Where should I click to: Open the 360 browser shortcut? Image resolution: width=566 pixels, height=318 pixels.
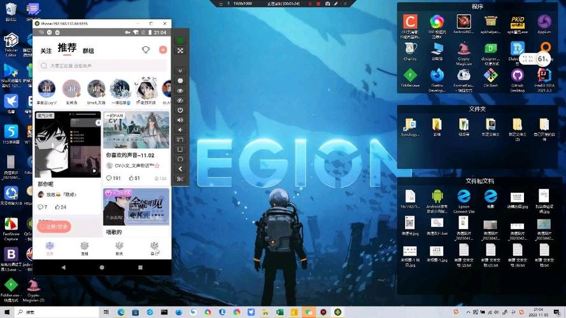click(437, 27)
